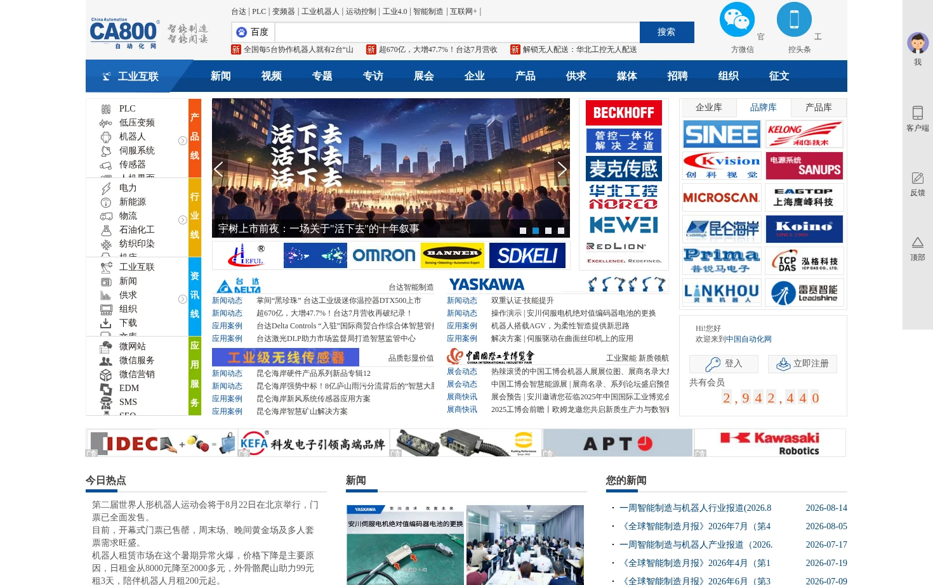Click the OMRON logo below carousel
Viewport: 933px width, 585px height.
[x=384, y=255]
